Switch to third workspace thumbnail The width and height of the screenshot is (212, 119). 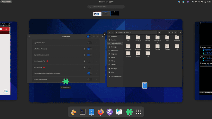tap(115, 13)
